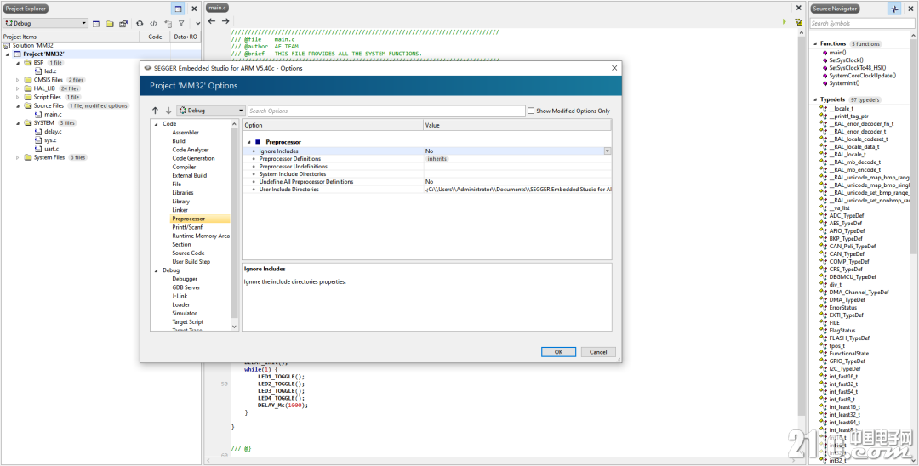This screenshot has width=919, height=466.
Task: Select the Preprocessor Definitions option row
Action: tap(426, 159)
